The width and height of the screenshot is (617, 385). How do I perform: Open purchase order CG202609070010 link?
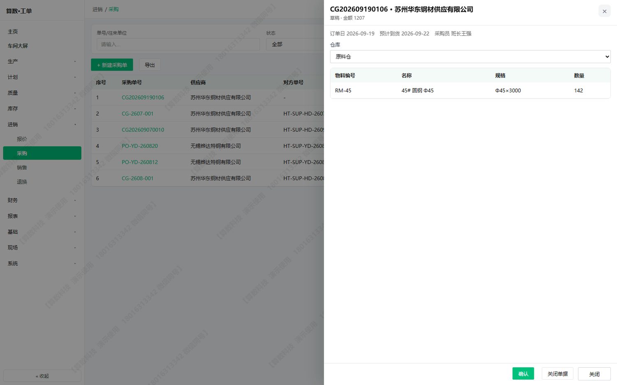click(143, 130)
